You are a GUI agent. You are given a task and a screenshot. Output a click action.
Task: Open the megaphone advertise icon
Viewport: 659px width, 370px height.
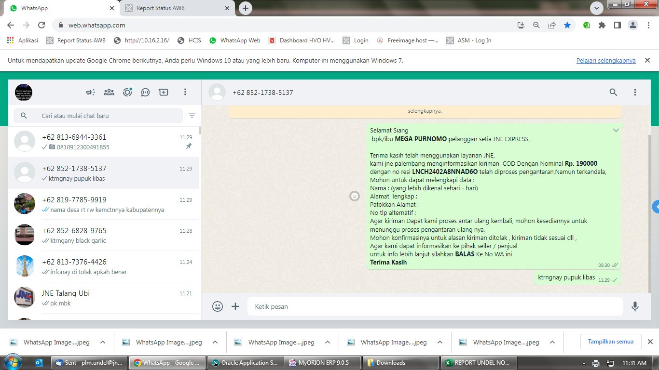pos(91,92)
